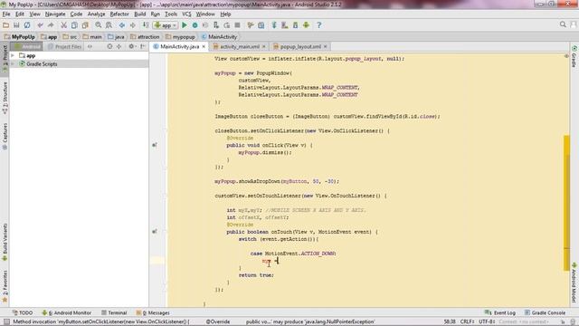579x326 pixels.
Task: Close the activity_main.xml tab
Action: (x=263, y=46)
